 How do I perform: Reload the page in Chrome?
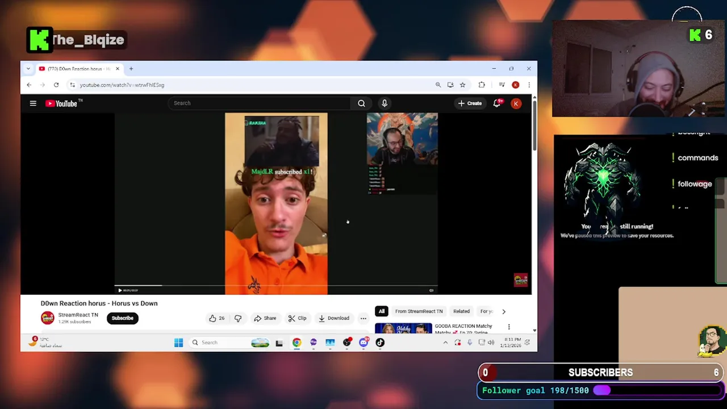56,85
